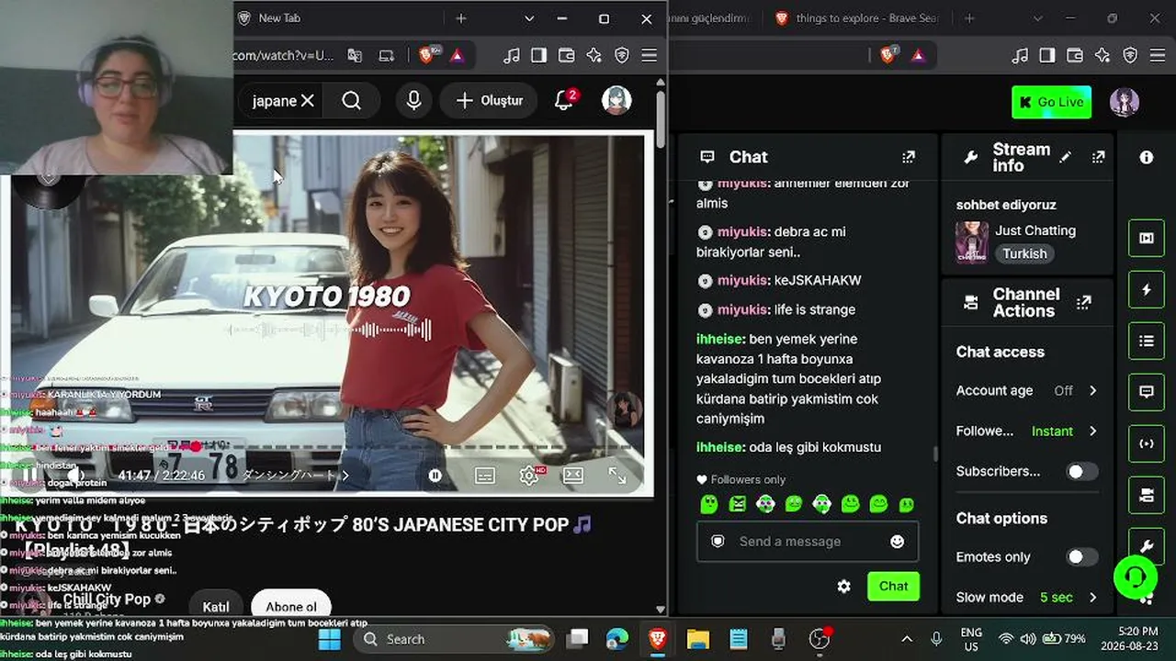Click the Turkish language tag
1176x661 pixels.
1024,253
